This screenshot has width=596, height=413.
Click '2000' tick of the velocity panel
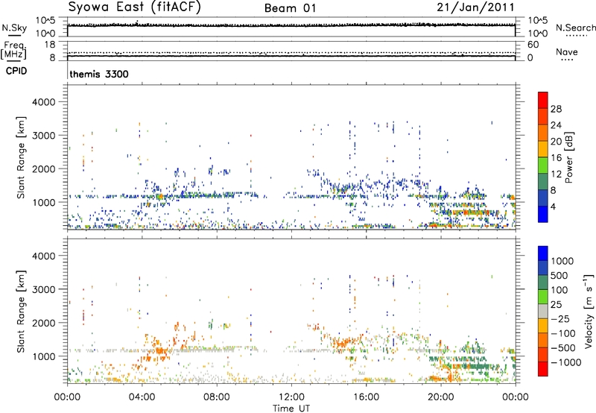(x=43, y=323)
